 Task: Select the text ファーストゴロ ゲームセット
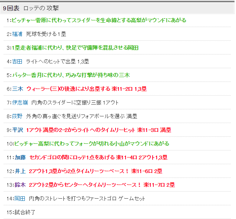(87, 199)
